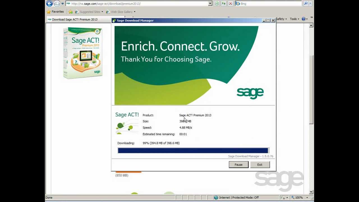Open the recent pages dropdown arrow
Viewport: 359px width, 202px height.
tap(63, 4)
